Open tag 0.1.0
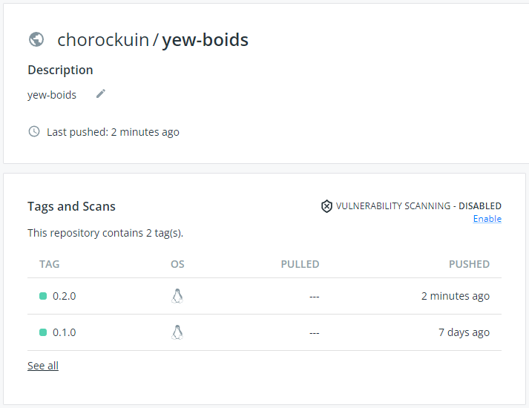Viewport: 529px width, 408px height. (65, 332)
